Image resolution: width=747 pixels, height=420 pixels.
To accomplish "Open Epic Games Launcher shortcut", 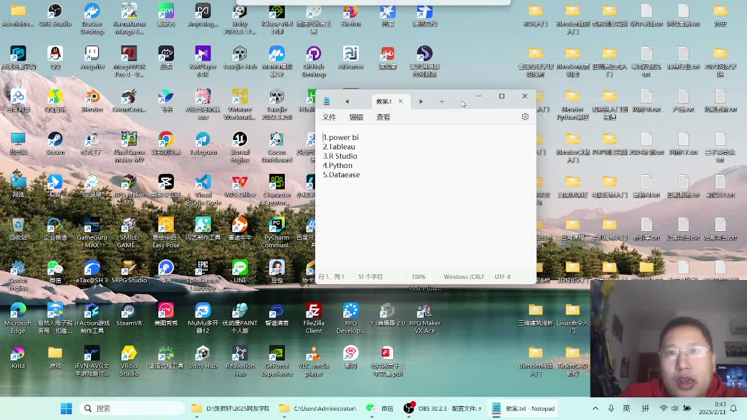I will 203,274.
